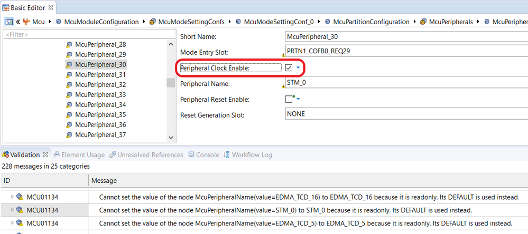Click the McuPeripherals container icon in breadcrumb
Screen dimensions: 528x234
click(x=423, y=22)
